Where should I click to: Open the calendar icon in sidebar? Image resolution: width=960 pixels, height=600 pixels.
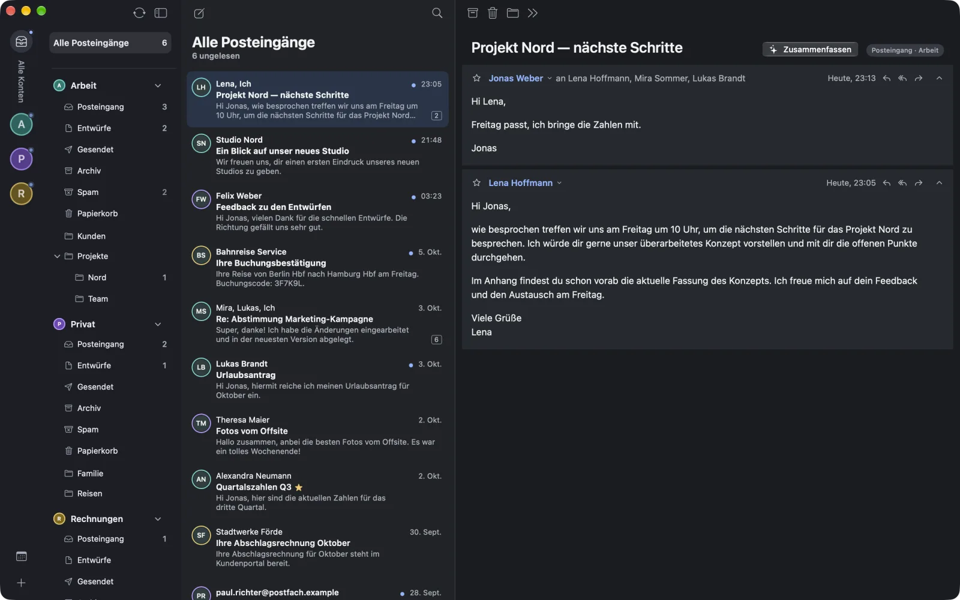click(22, 556)
